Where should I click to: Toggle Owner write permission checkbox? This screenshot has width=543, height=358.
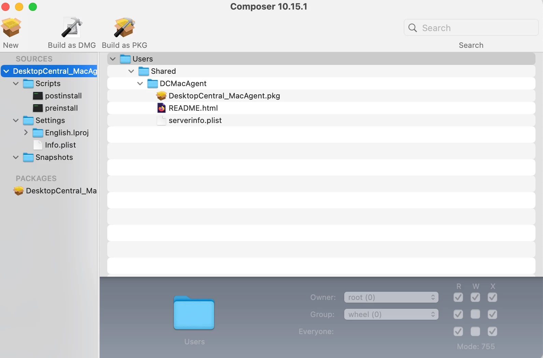click(x=475, y=297)
